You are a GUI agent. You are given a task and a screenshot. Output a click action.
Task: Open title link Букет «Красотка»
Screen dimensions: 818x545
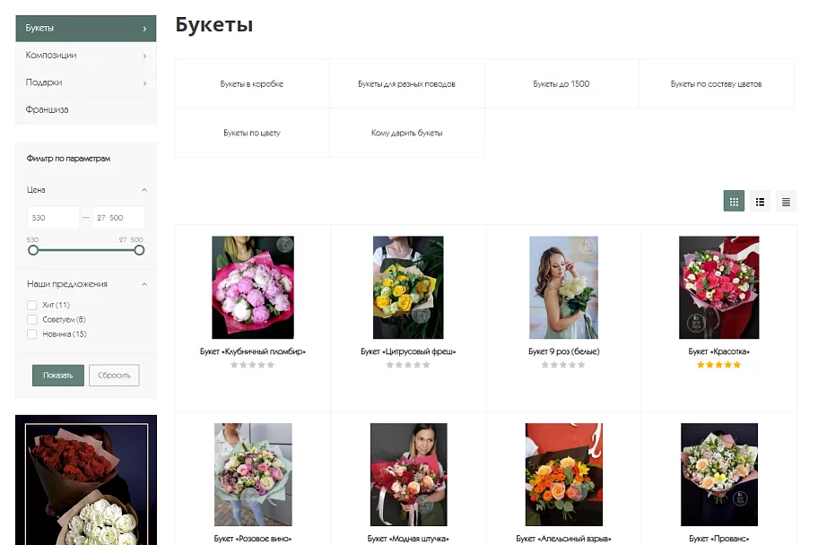pyautogui.click(x=718, y=351)
